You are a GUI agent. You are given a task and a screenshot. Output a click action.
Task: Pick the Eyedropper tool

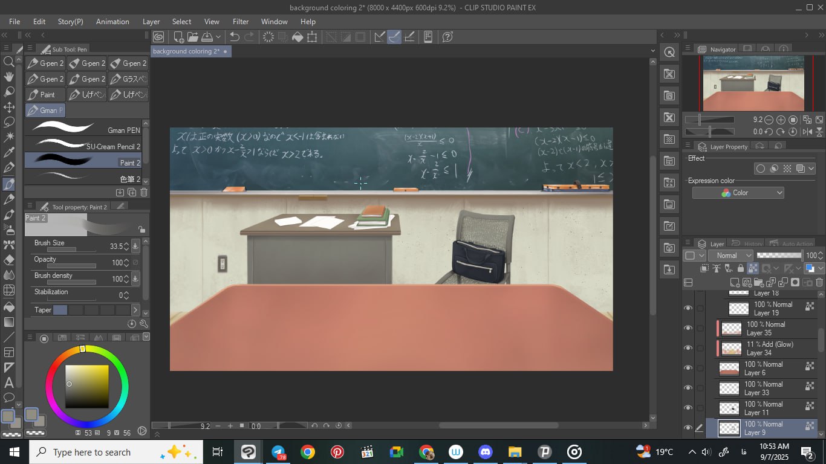click(x=9, y=152)
